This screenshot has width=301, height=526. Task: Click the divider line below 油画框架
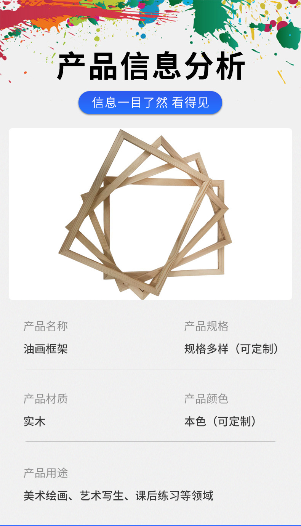point(150,369)
